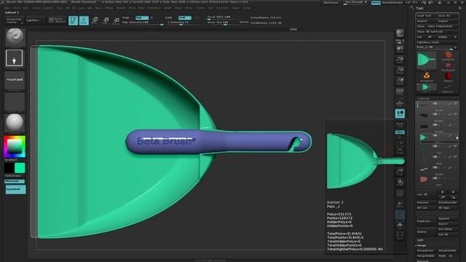Screen dimensions: 466x262
Task: Select the pink subtool row thumbnail
Action: click(x=424, y=179)
